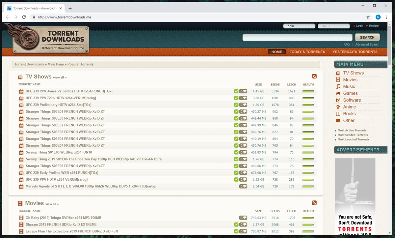Image resolution: width=395 pixels, height=238 pixels.
Task: Click the TV Shows RSS feed icon
Action: tap(314, 76)
